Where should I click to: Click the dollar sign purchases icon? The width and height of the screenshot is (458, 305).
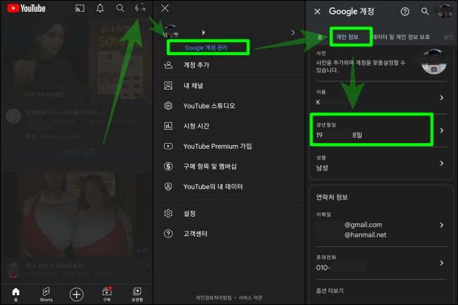point(168,166)
